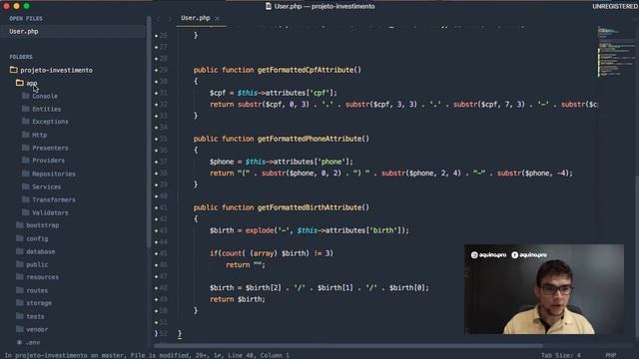Open the resources folder
This screenshot has width=639, height=359.
tap(42, 277)
